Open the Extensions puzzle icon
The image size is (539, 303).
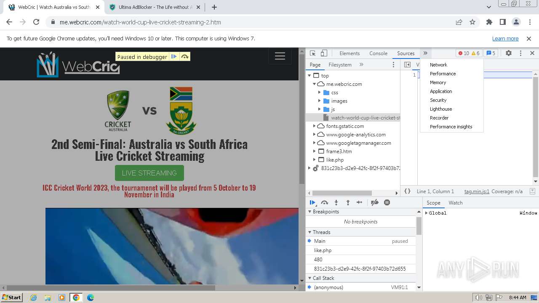[x=489, y=22]
